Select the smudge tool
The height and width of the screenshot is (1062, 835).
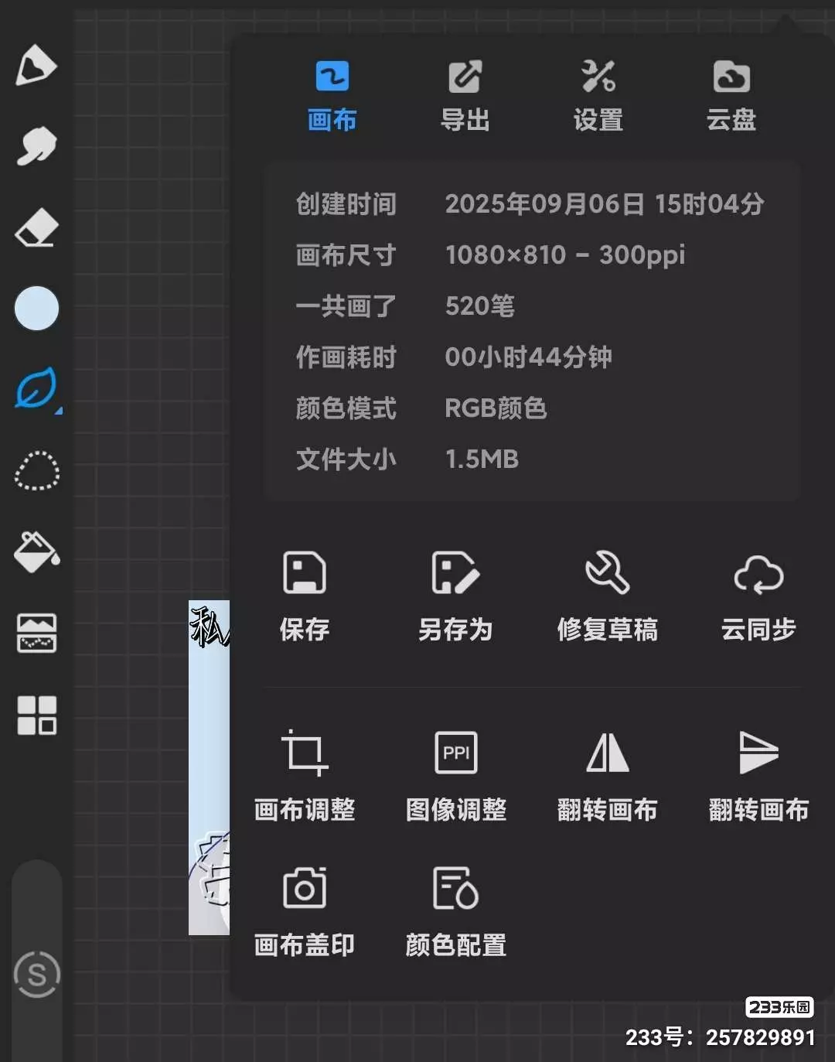click(x=36, y=146)
